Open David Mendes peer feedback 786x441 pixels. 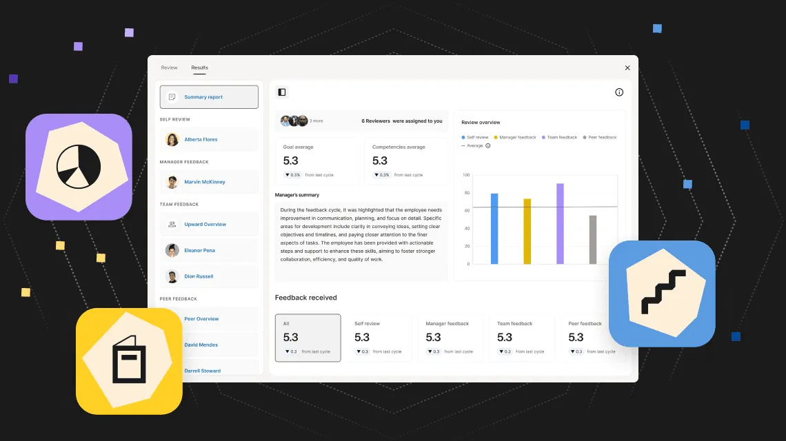tap(221, 345)
